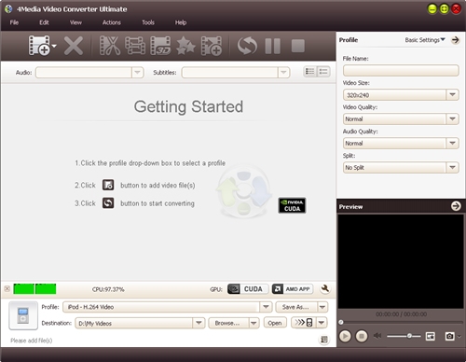Viewport: 466px width, 362px height.
Task: Click the transfer to device button
Action: pos(304,323)
